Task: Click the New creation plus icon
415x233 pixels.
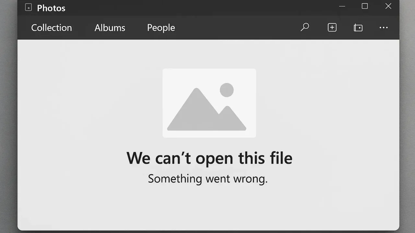Action: [332, 28]
